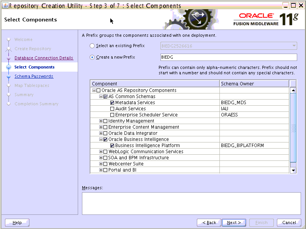Click the Component column header
306x229 pixels.
click(155, 84)
